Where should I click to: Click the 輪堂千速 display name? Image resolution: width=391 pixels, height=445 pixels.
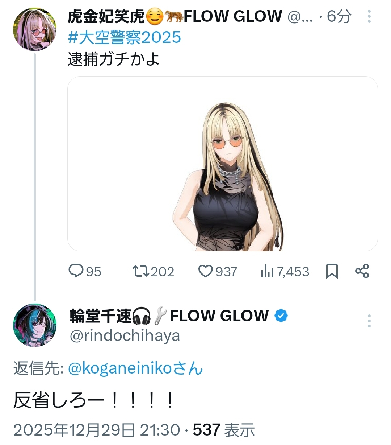(x=100, y=316)
